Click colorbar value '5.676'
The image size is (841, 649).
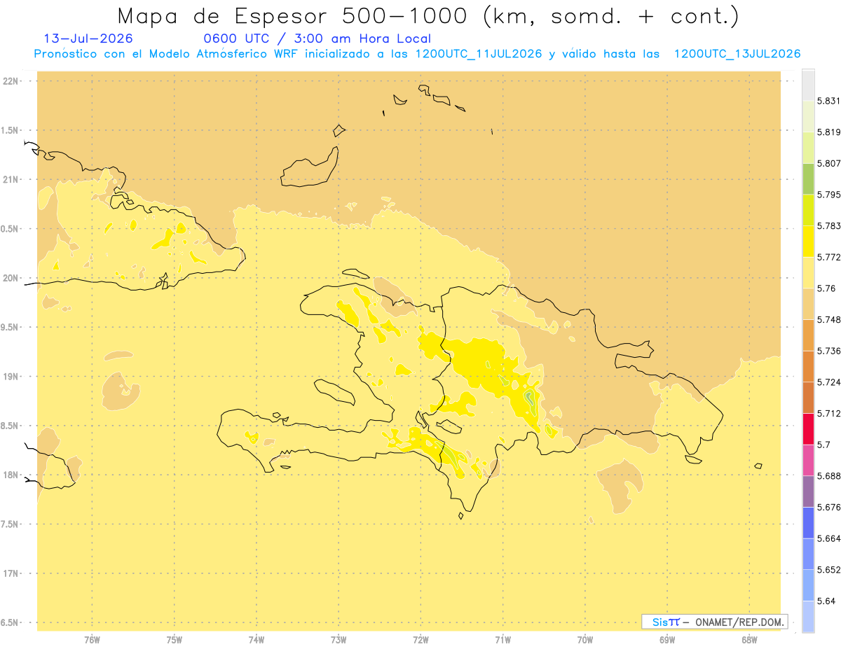(x=828, y=507)
